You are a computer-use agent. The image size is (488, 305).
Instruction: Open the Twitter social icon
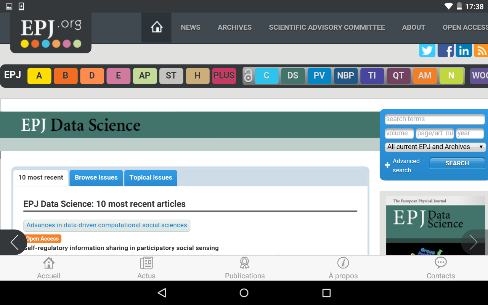427,51
